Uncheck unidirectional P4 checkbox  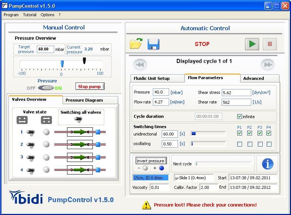[x=269, y=133]
